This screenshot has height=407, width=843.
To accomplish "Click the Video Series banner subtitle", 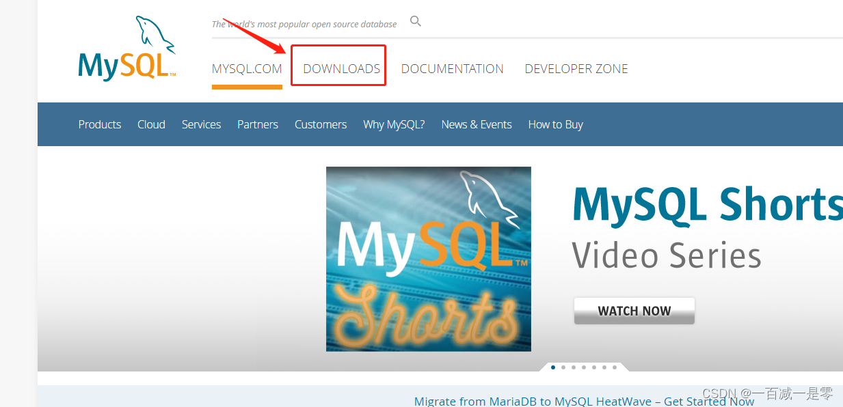I will tap(667, 255).
